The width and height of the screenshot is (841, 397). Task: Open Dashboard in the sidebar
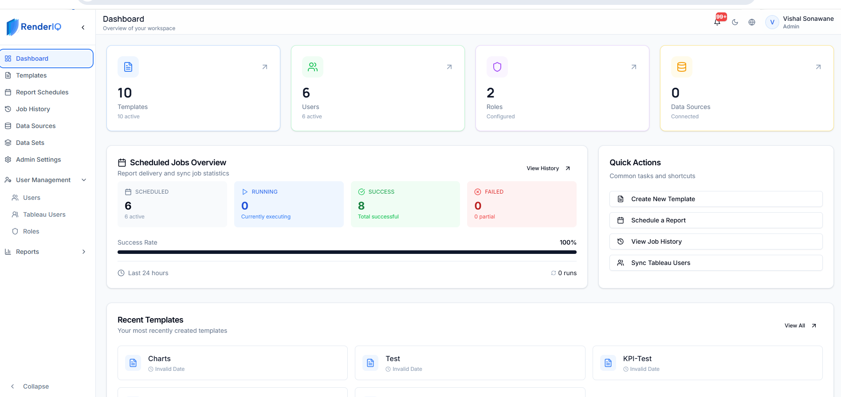point(47,58)
